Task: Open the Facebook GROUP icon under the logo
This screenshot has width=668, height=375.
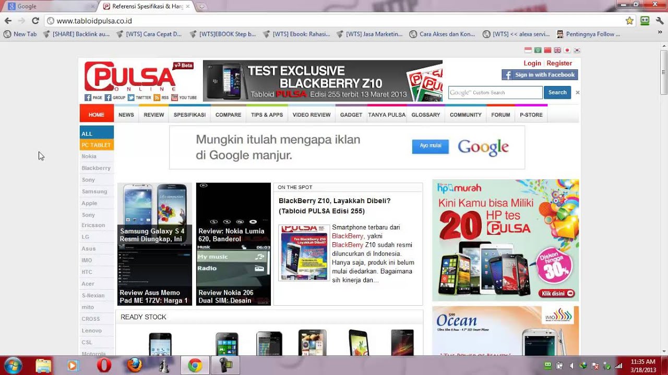Action: [115, 97]
